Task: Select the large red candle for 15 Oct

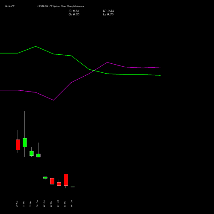Action: click(x=66, y=180)
